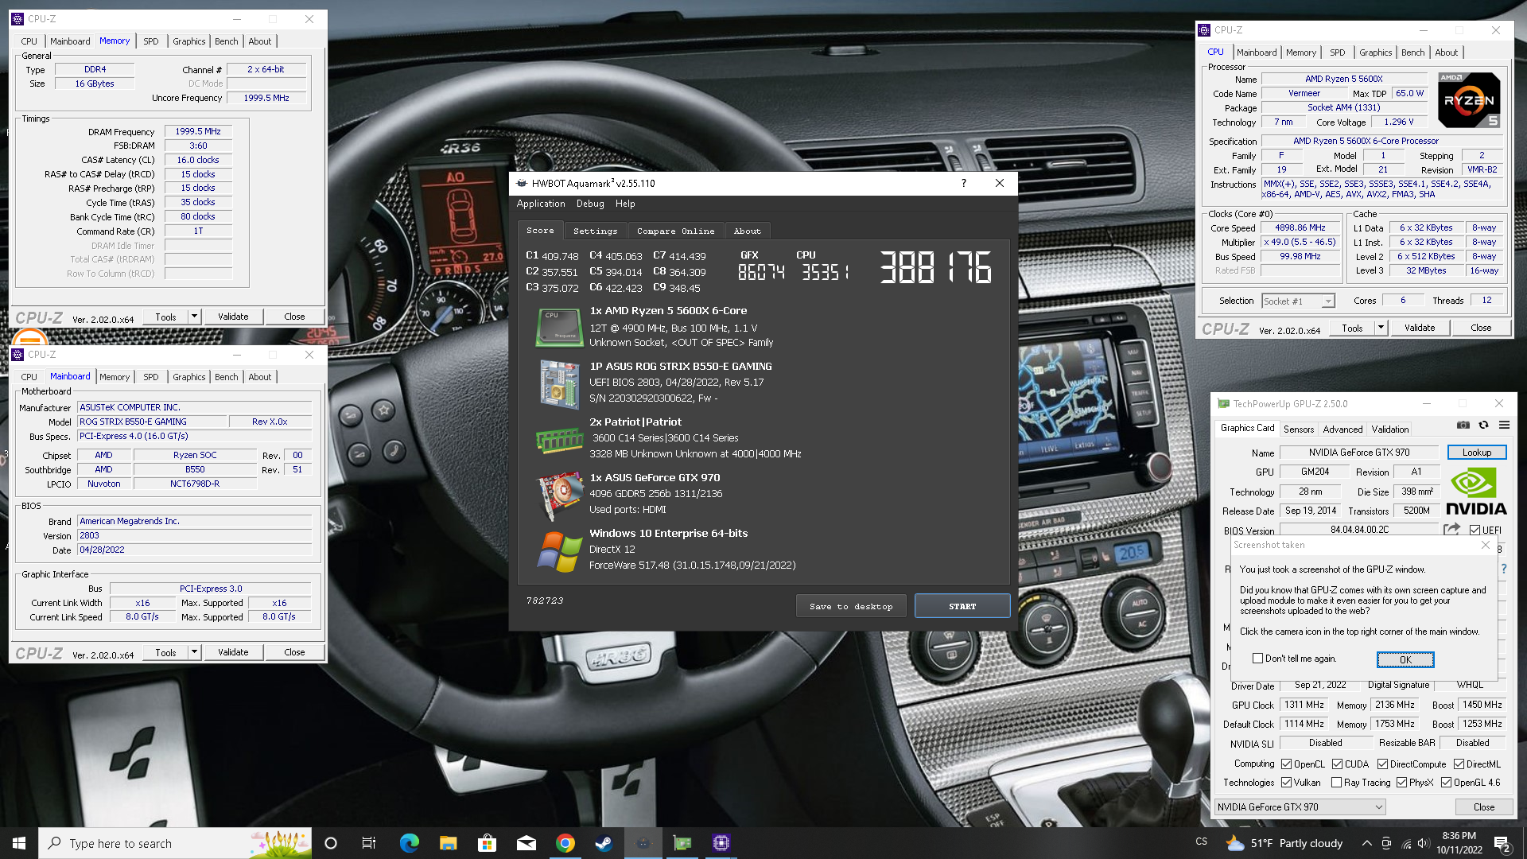The height and width of the screenshot is (859, 1527).
Task: Toggle the DirectML checkbox in GPU-Z
Action: click(1459, 764)
